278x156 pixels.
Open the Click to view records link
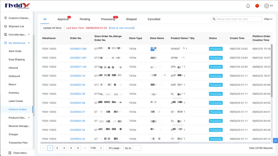(122, 28)
